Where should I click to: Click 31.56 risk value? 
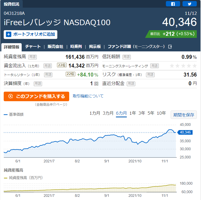(x=190, y=75)
